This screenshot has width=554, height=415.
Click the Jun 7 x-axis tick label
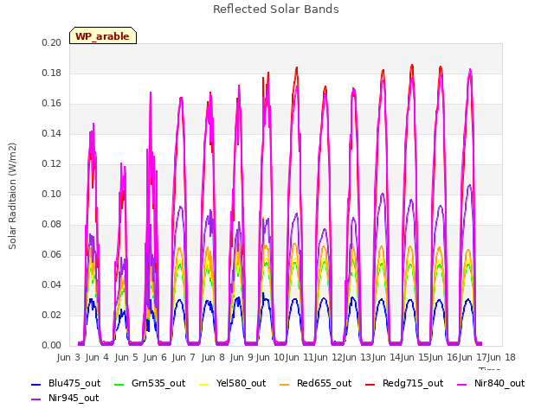click(x=184, y=357)
